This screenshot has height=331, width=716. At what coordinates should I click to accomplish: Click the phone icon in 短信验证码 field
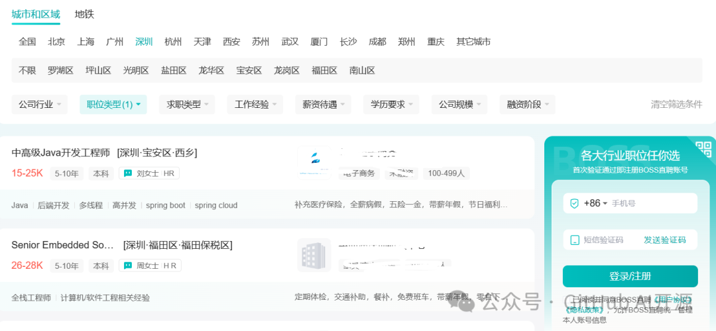(574, 240)
